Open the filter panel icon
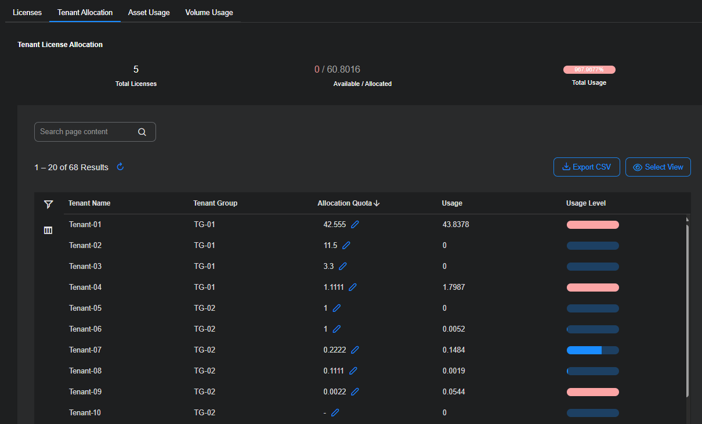 (x=48, y=204)
